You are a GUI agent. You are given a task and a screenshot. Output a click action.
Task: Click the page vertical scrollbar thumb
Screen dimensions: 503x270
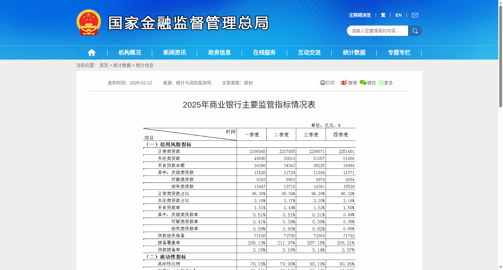[500, 56]
